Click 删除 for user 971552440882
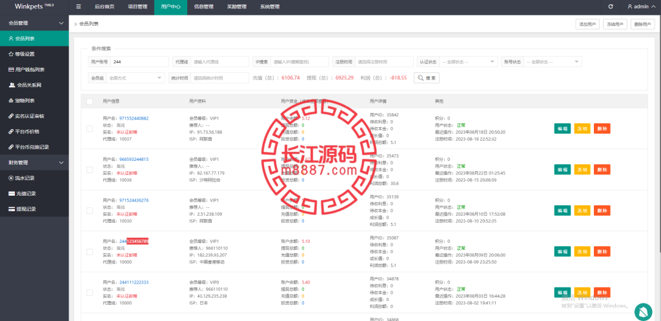 pyautogui.click(x=602, y=129)
